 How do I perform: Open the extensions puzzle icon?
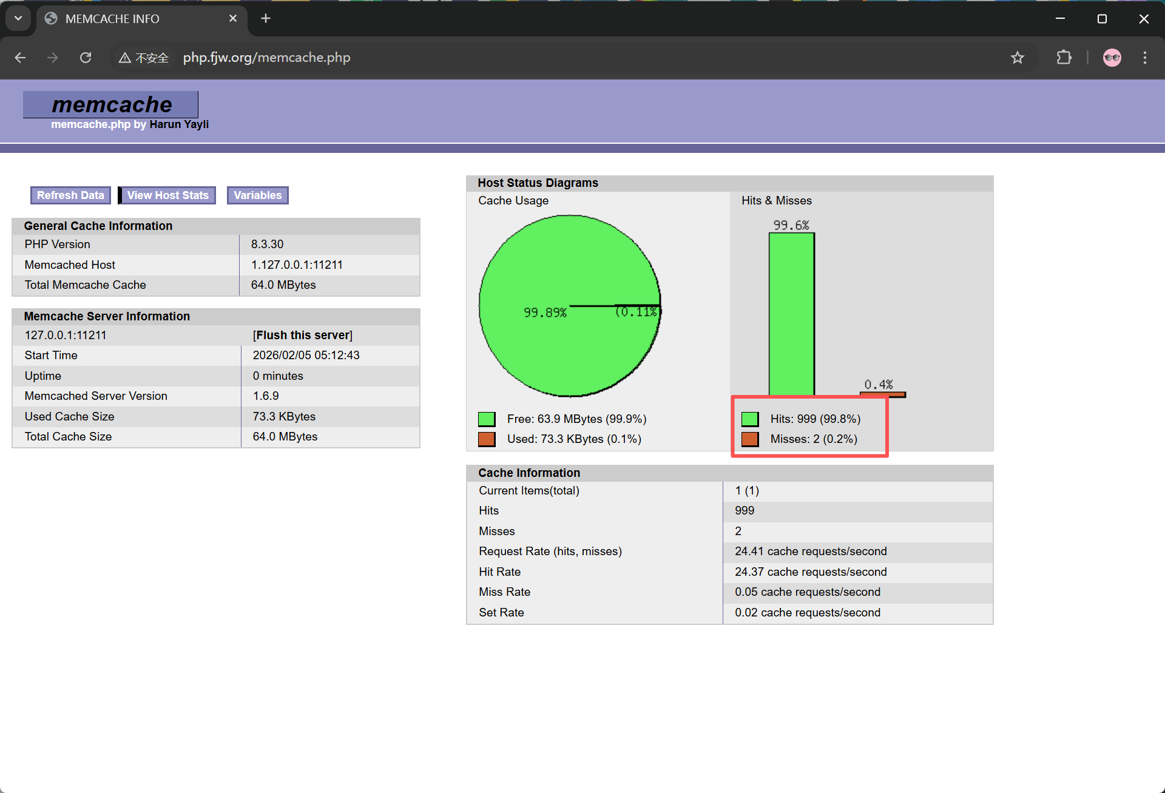tap(1064, 58)
